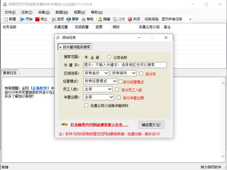Enable the 拆分市 checkbox
The image size is (227, 170).
141,74
